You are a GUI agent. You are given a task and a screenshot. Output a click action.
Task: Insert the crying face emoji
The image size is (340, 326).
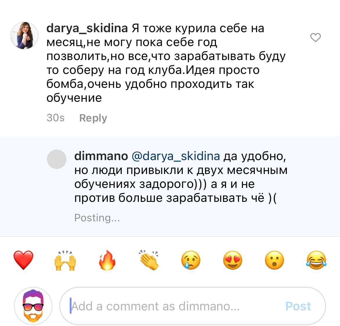point(191,260)
